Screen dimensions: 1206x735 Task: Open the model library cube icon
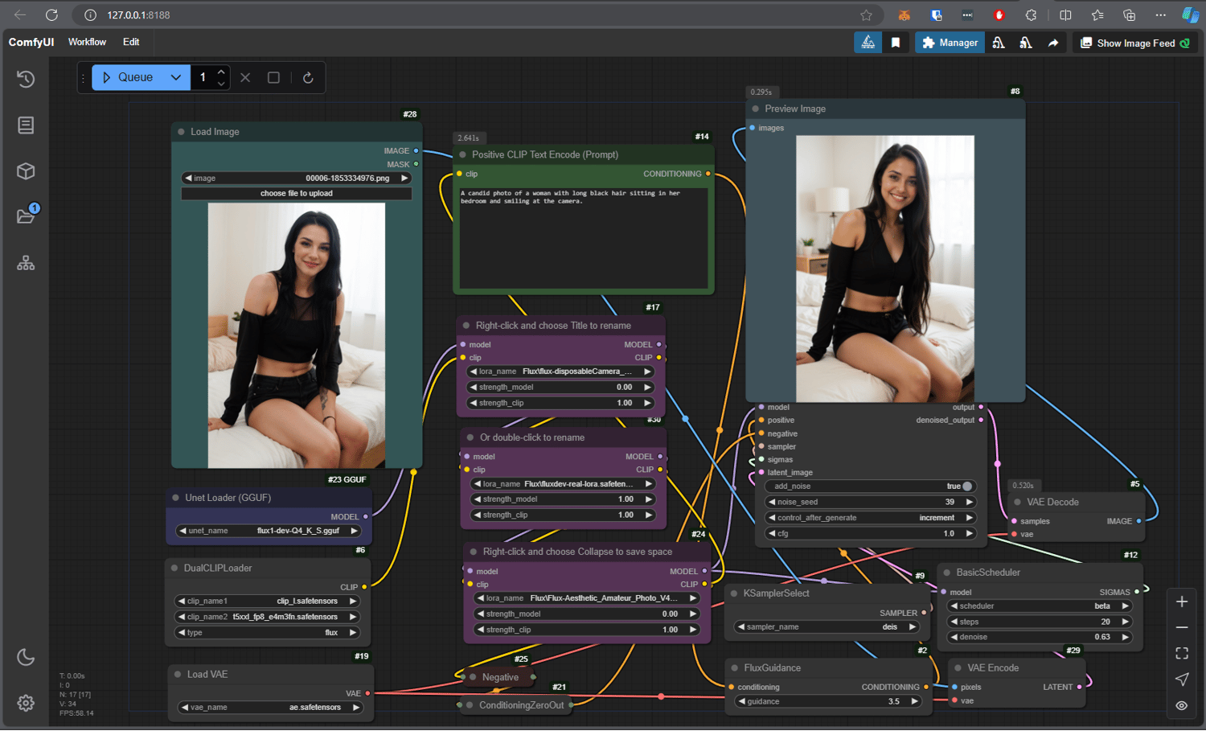(x=26, y=171)
